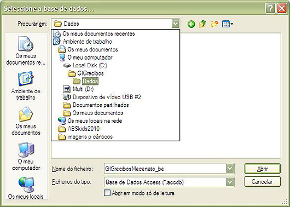
Task: Open the Ficheiros do tipo dropdown arrow
Action: (230, 182)
